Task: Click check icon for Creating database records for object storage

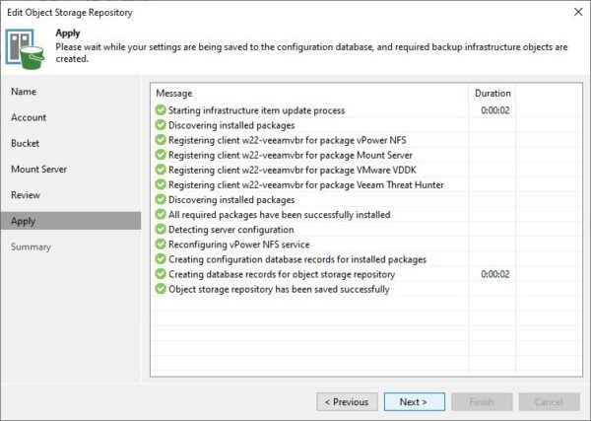Action: click(161, 274)
